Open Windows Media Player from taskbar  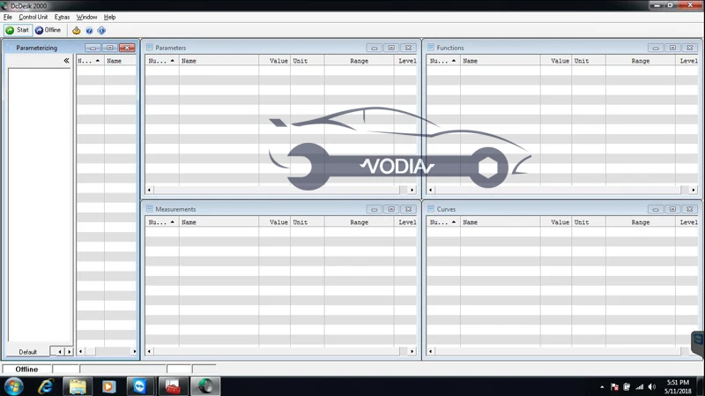tap(108, 386)
